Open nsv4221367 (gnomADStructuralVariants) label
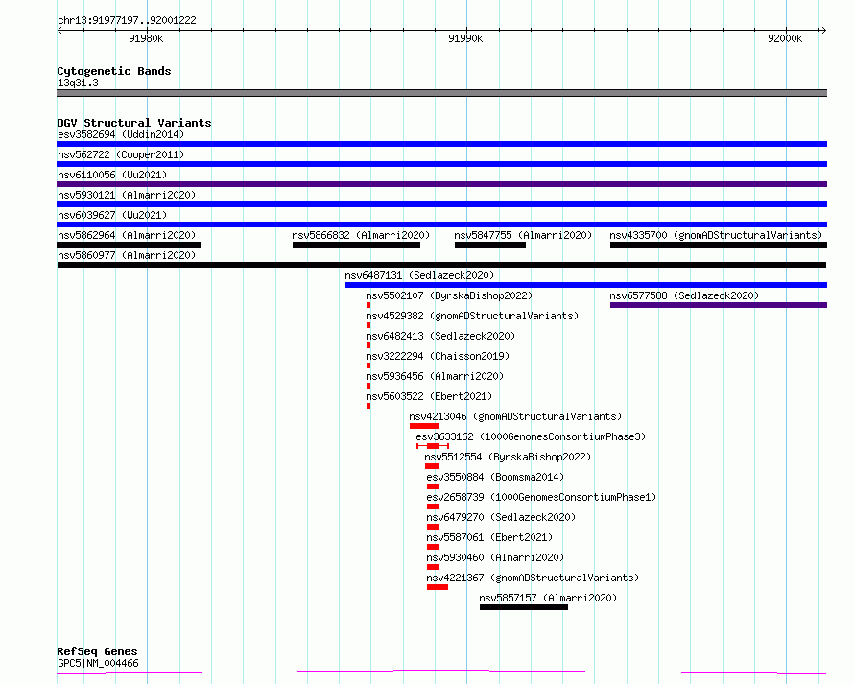The width and height of the screenshot is (854, 684). pos(533,578)
